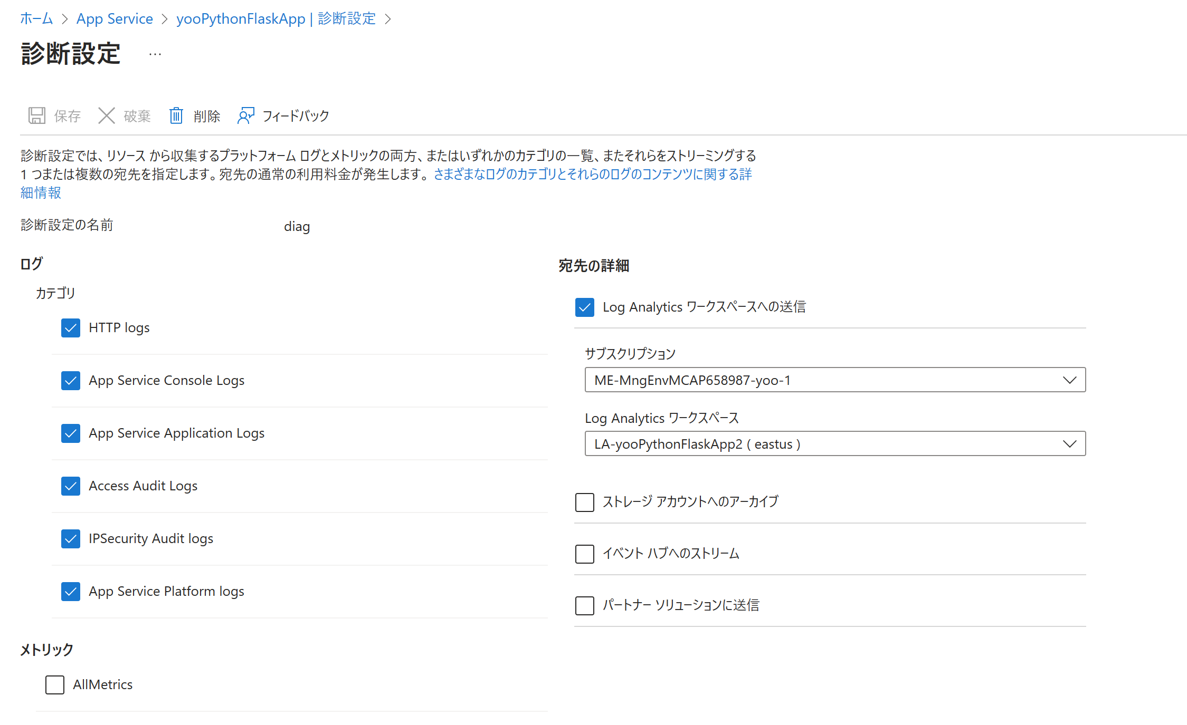Image resolution: width=1187 pixels, height=725 pixels.
Task: Click the Feedback (フィードバック) person icon
Action: 245,115
